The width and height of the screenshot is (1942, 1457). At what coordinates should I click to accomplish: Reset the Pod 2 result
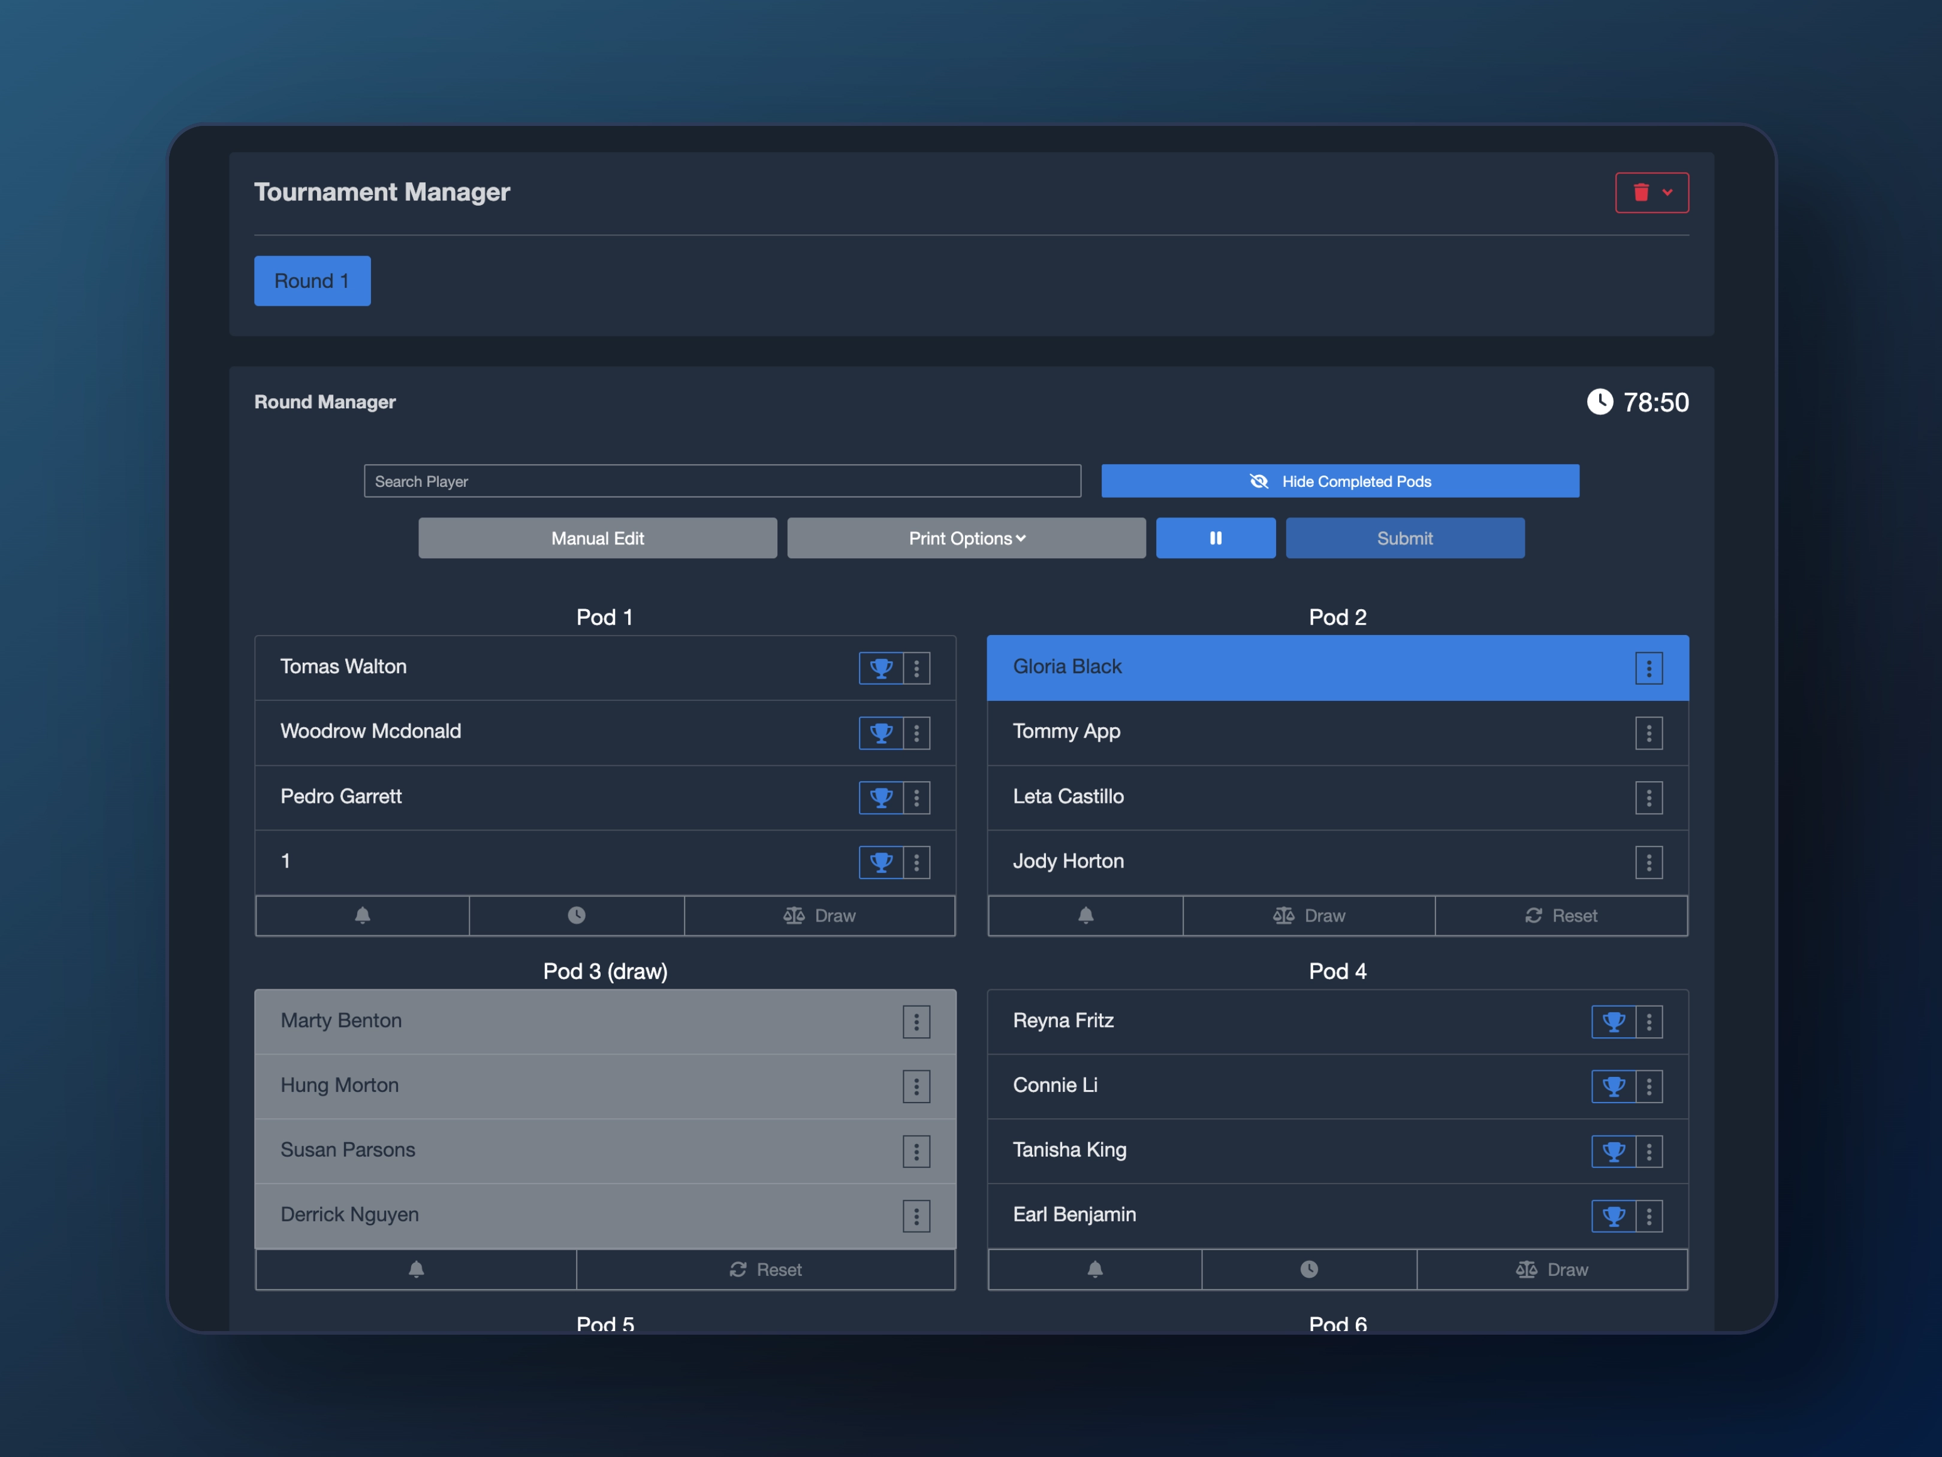pyautogui.click(x=1560, y=916)
